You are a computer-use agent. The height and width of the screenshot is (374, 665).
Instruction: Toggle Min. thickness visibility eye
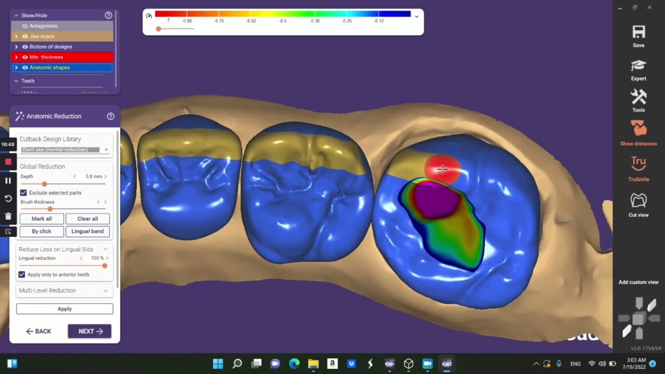pos(24,57)
